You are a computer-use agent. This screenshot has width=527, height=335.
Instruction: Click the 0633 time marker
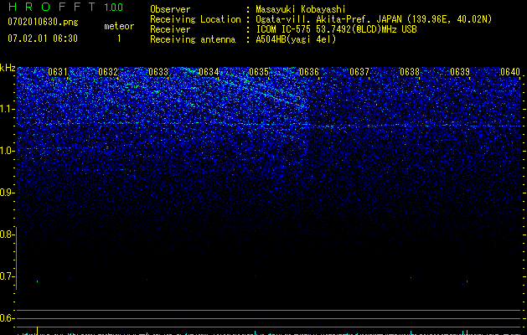click(158, 72)
